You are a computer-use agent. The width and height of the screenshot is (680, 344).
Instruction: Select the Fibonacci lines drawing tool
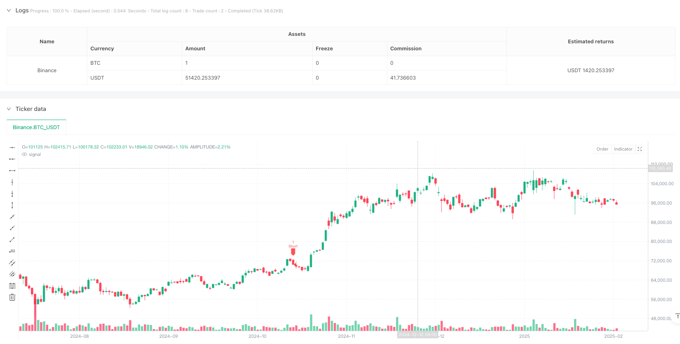[12, 285]
